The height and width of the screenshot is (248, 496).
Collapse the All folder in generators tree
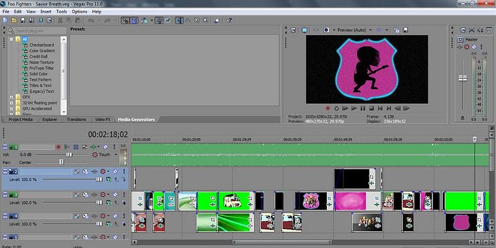12,40
